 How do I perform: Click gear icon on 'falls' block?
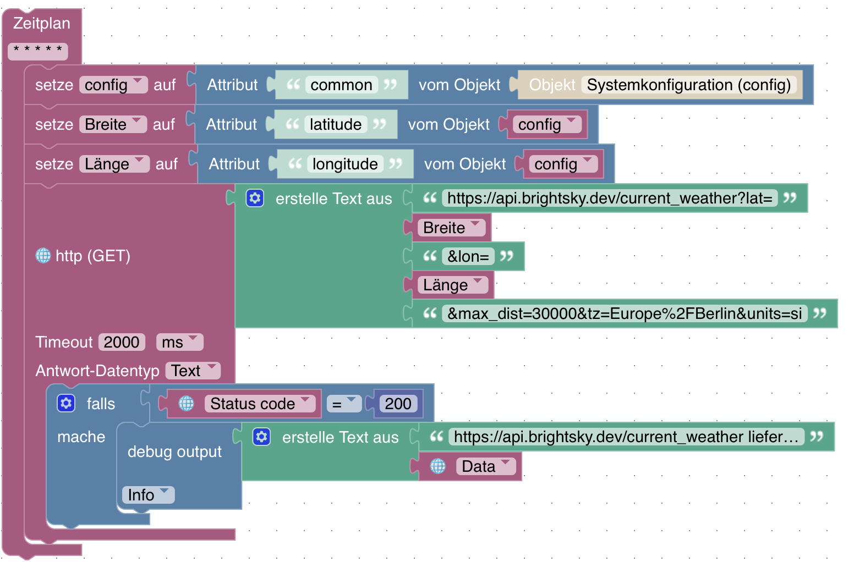pos(66,403)
